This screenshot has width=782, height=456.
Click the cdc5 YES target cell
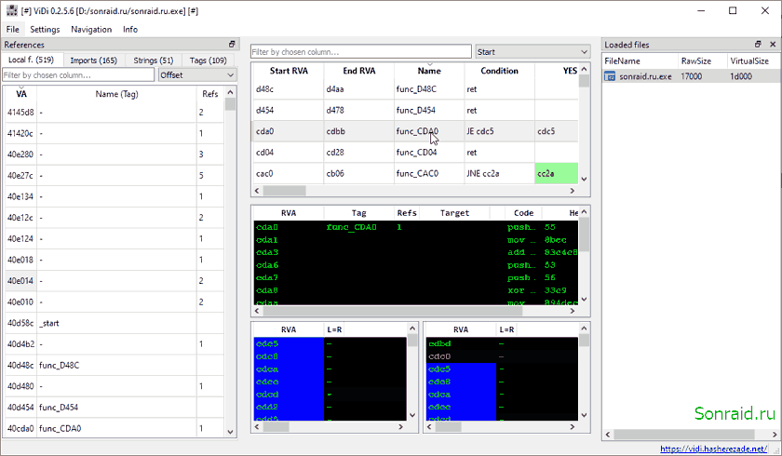[x=557, y=131]
